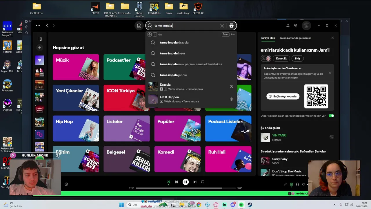Toggle repeat mode
371x209 pixels.
203,182
